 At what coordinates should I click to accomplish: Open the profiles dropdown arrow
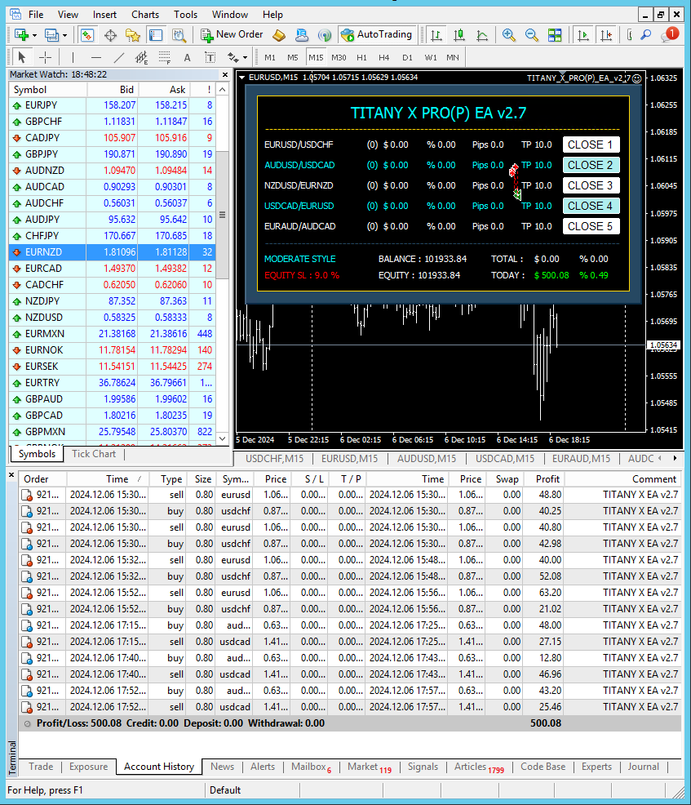(64, 35)
